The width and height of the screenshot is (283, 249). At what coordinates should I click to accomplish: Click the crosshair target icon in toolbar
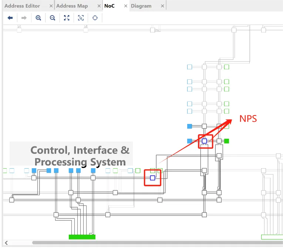point(95,18)
